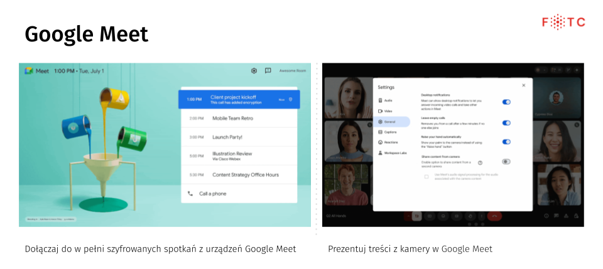Image resolution: width=603 pixels, height=269 pixels.
Task: Click meeting details info icon in bottom bar
Action: pos(546,216)
